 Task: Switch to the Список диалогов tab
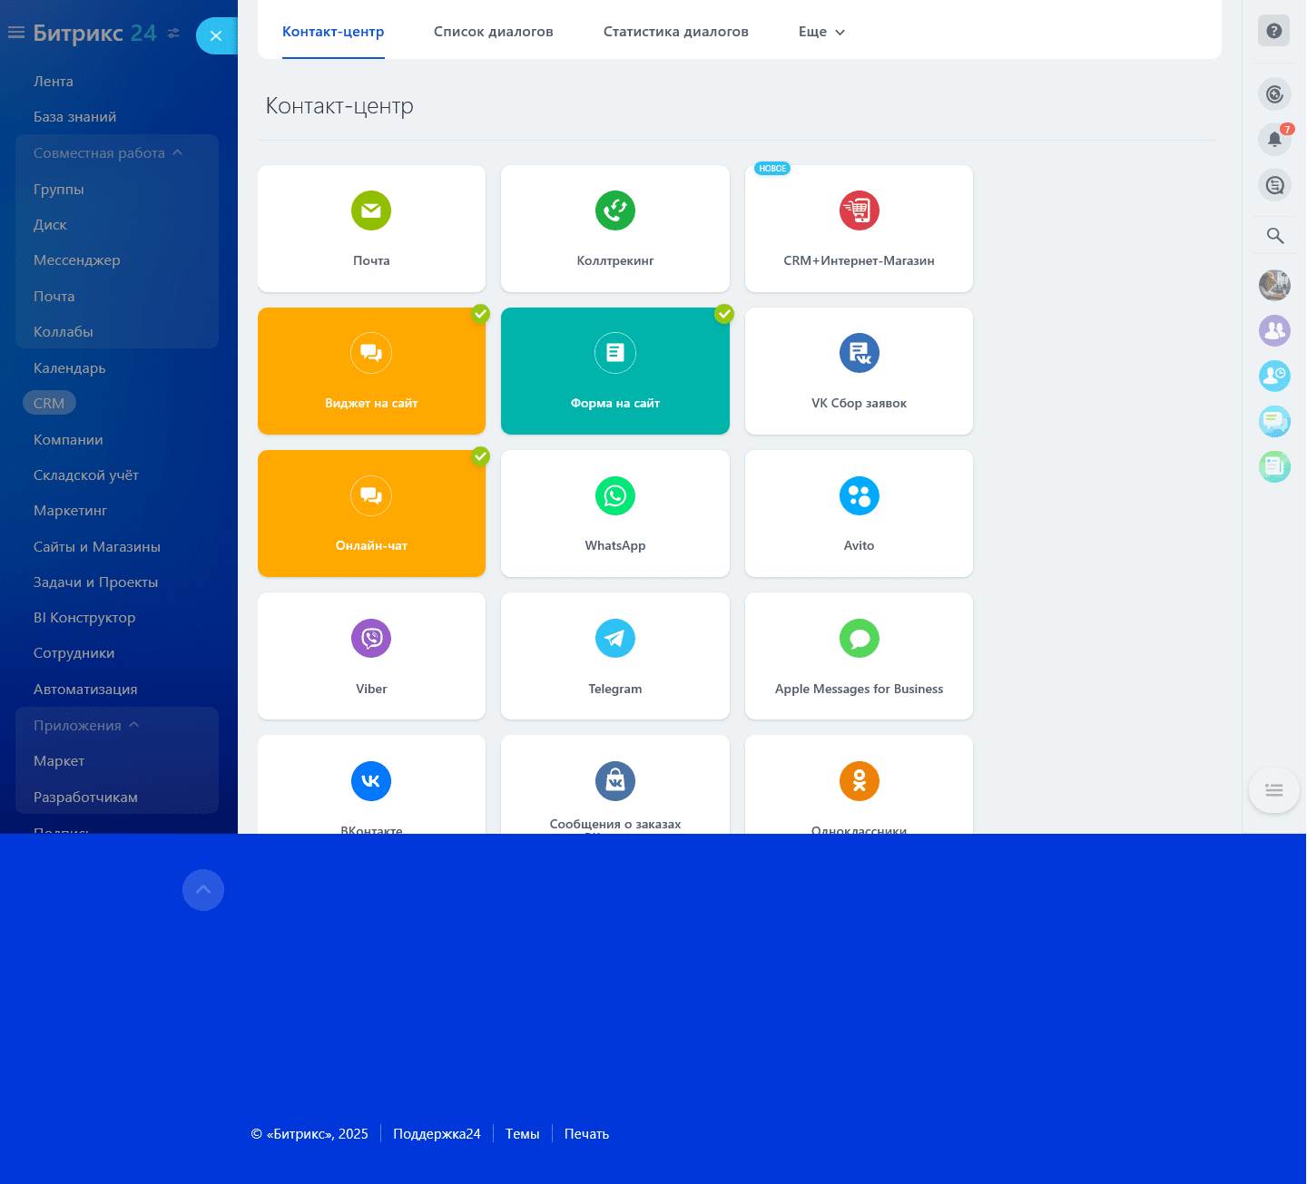point(493,31)
